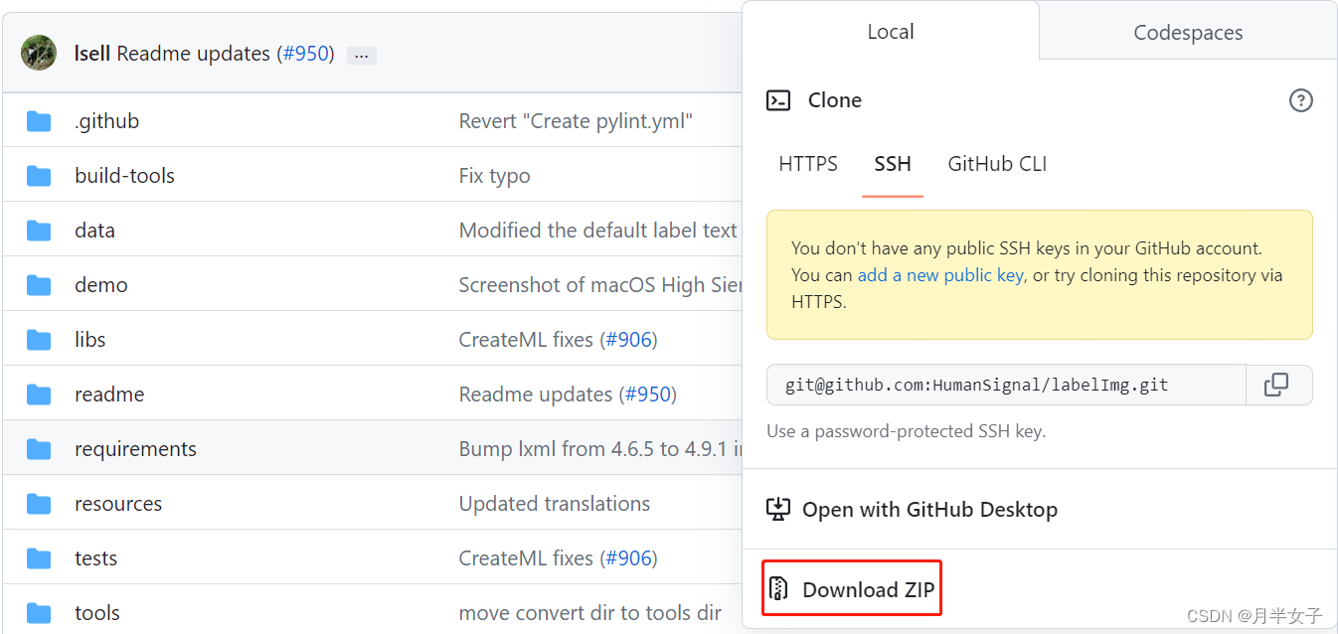Image resolution: width=1338 pixels, height=634 pixels.
Task: Click the CreateML fixes text in libs row
Action: [526, 340]
